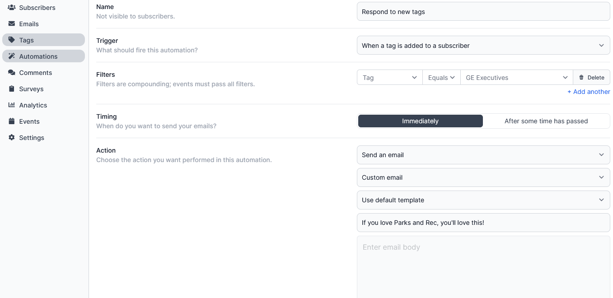
Task: Click the Tags label icon in sidebar
Action: pos(12,40)
